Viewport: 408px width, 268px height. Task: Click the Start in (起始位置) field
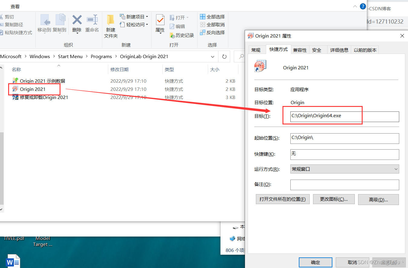(344, 138)
